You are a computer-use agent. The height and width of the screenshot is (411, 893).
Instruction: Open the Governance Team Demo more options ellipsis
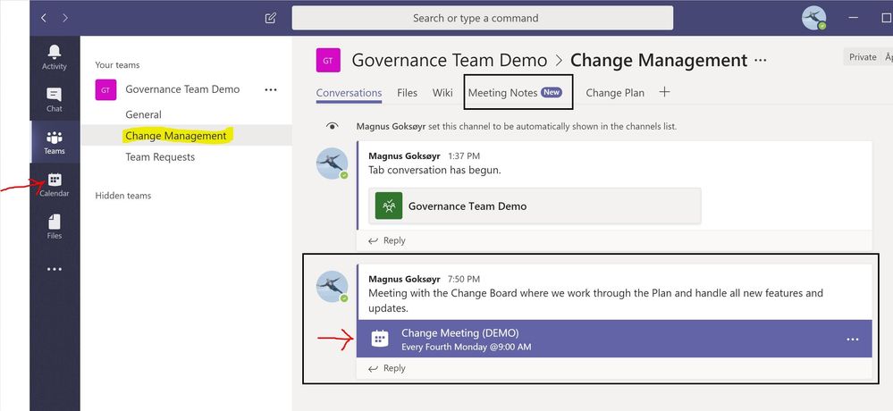tap(271, 89)
